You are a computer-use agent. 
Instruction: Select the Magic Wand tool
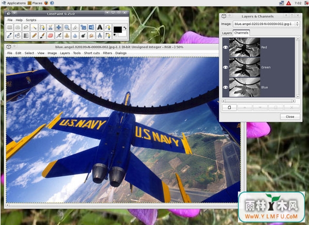pyautogui.click(x=34, y=27)
